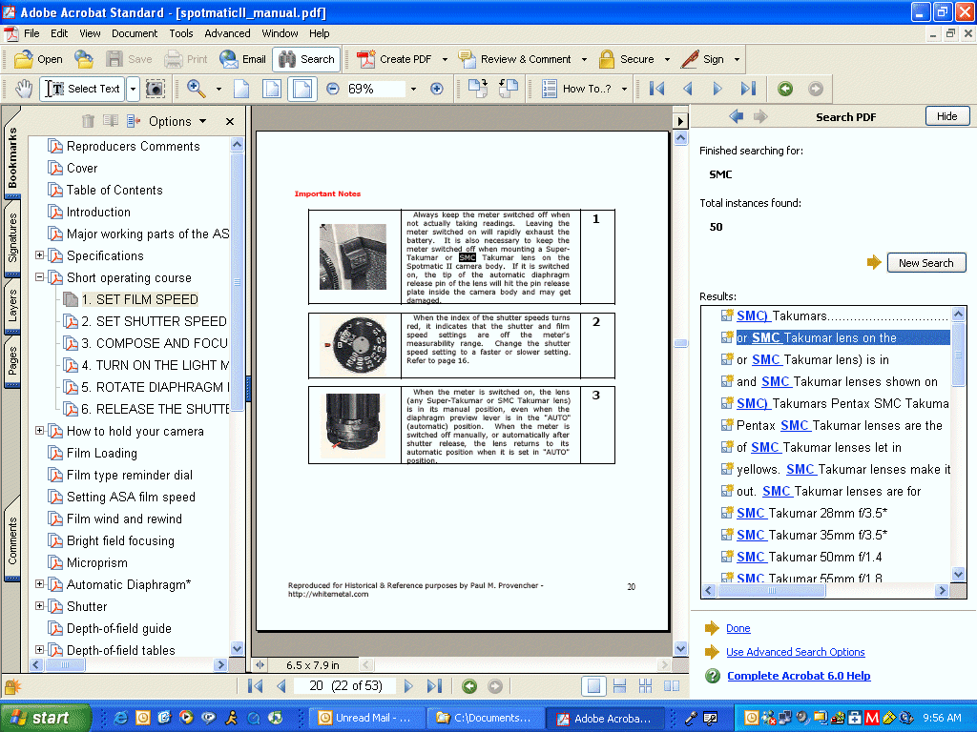Open the Tools menu

coord(181,33)
